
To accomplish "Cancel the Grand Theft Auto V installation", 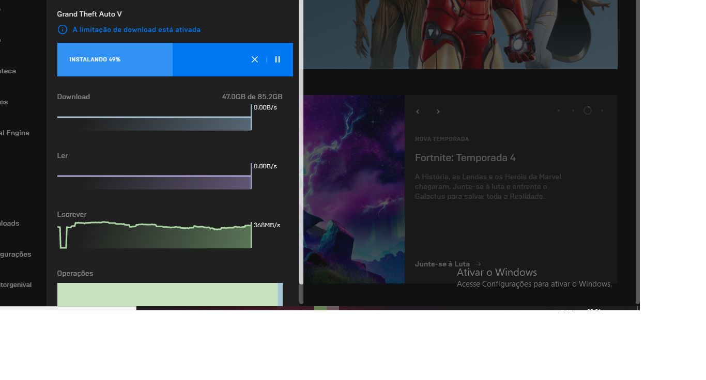I will point(255,59).
